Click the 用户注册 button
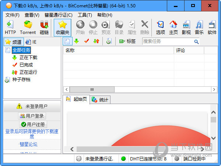Viewport: 221px width, 166px height. 33,124
